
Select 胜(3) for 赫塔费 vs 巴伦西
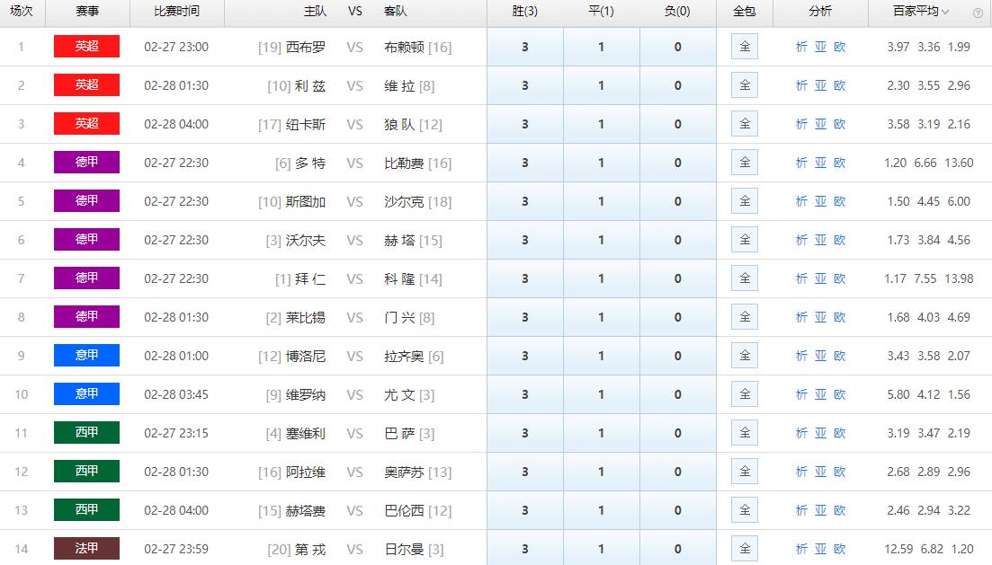click(525, 509)
